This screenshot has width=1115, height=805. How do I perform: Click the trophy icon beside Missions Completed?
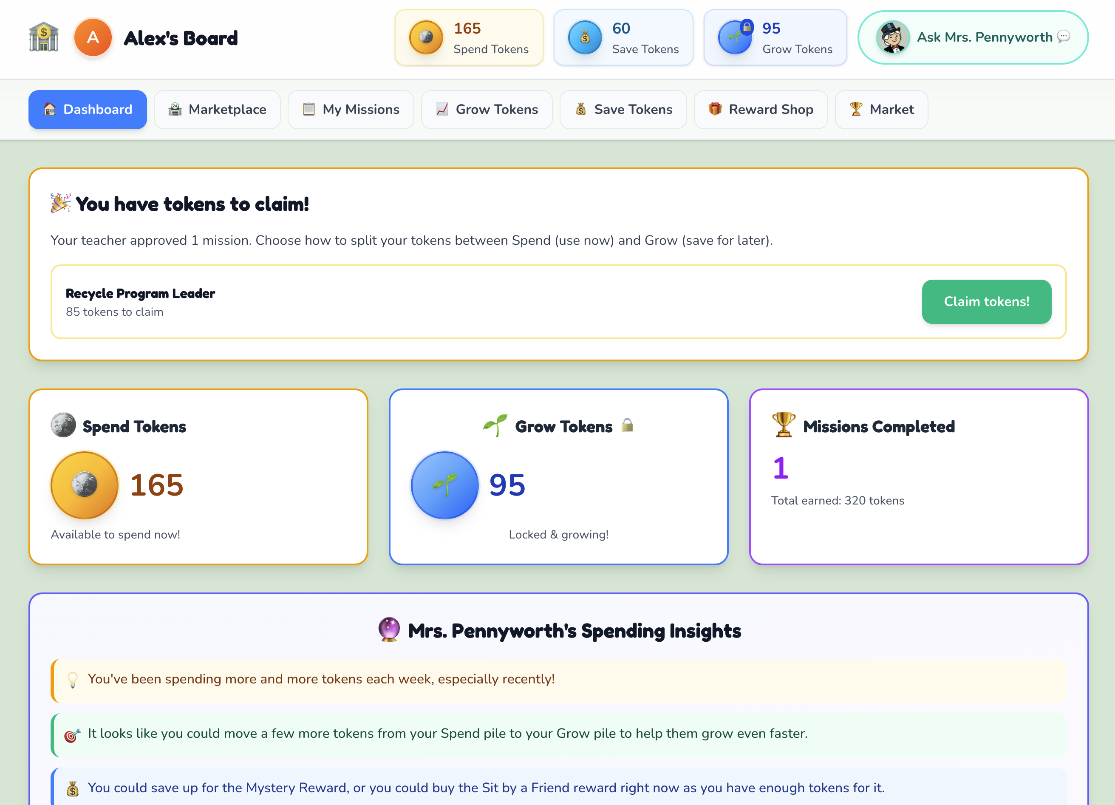click(x=783, y=425)
